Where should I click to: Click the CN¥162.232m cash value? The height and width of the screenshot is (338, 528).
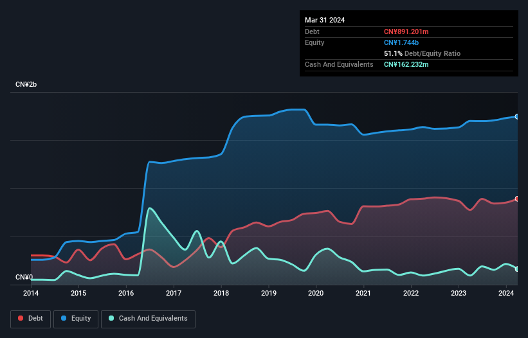pyautogui.click(x=406, y=64)
